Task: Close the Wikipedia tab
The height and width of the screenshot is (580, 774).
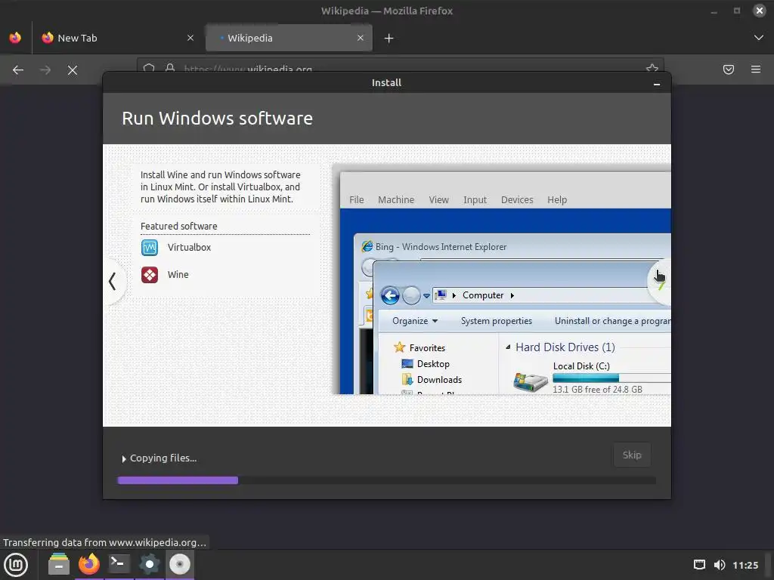Action: click(x=361, y=38)
